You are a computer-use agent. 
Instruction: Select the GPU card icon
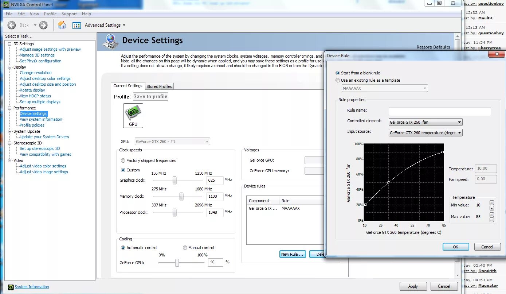click(x=133, y=115)
